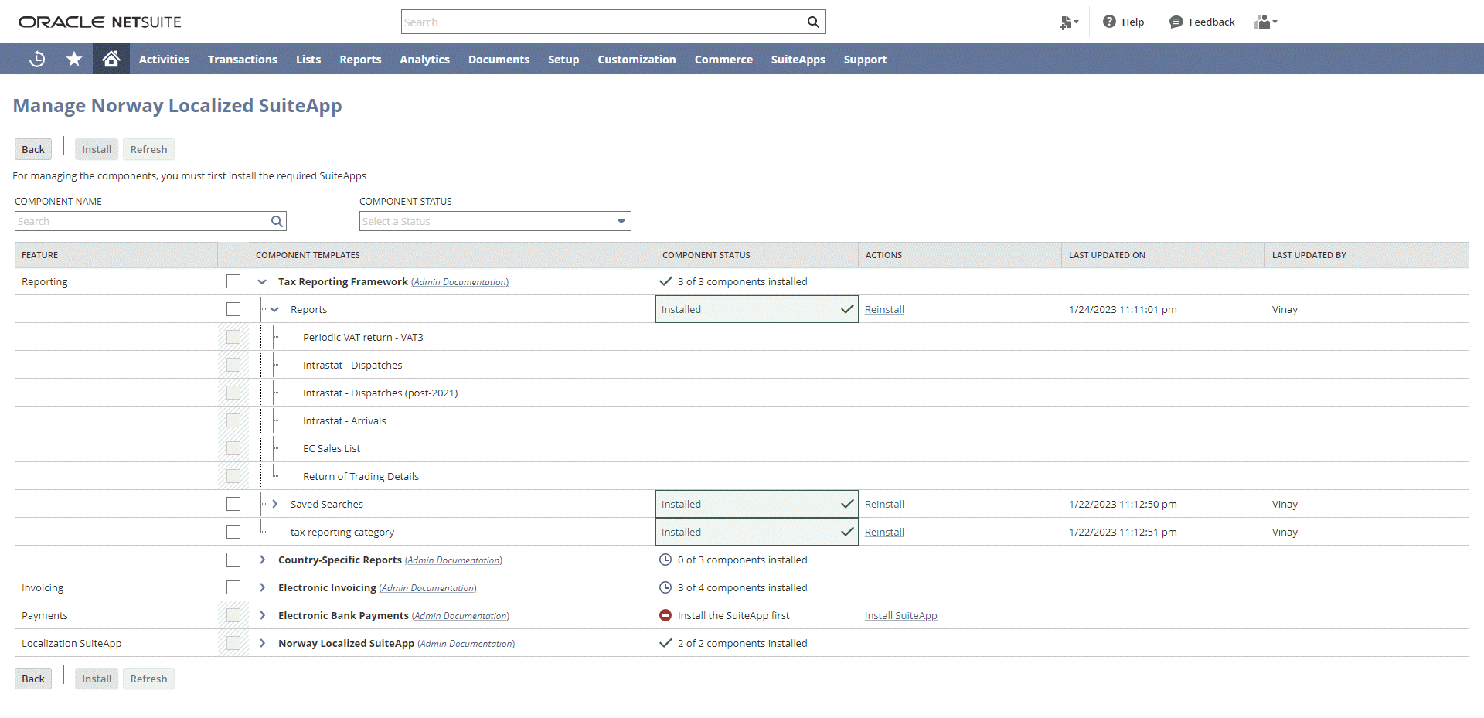Click Reinstall for the Reports component

(x=884, y=309)
